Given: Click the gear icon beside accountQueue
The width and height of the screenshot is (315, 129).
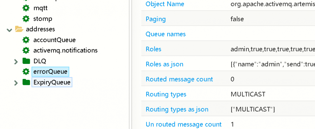Looking at the screenshot, I should [26, 40].
